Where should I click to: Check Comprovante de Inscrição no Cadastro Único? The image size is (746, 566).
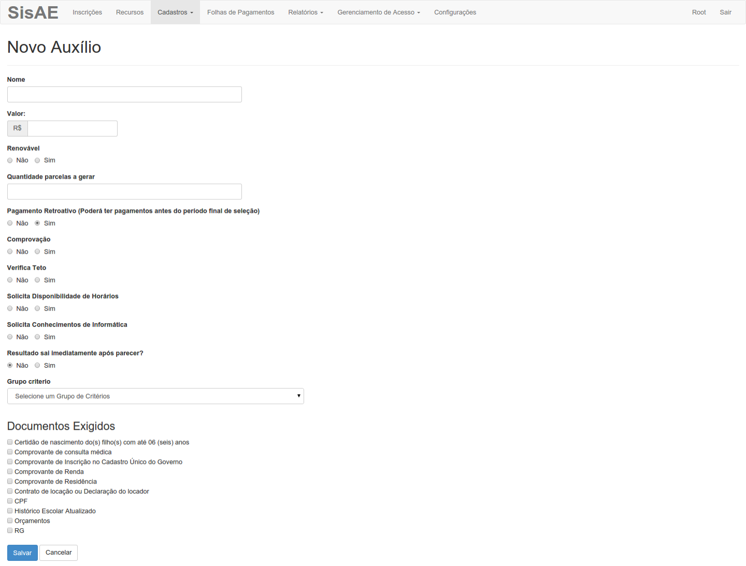click(x=10, y=462)
